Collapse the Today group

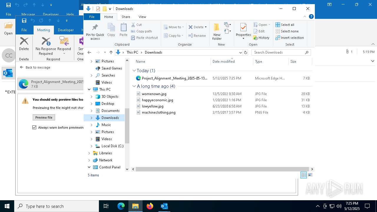click(x=134, y=71)
